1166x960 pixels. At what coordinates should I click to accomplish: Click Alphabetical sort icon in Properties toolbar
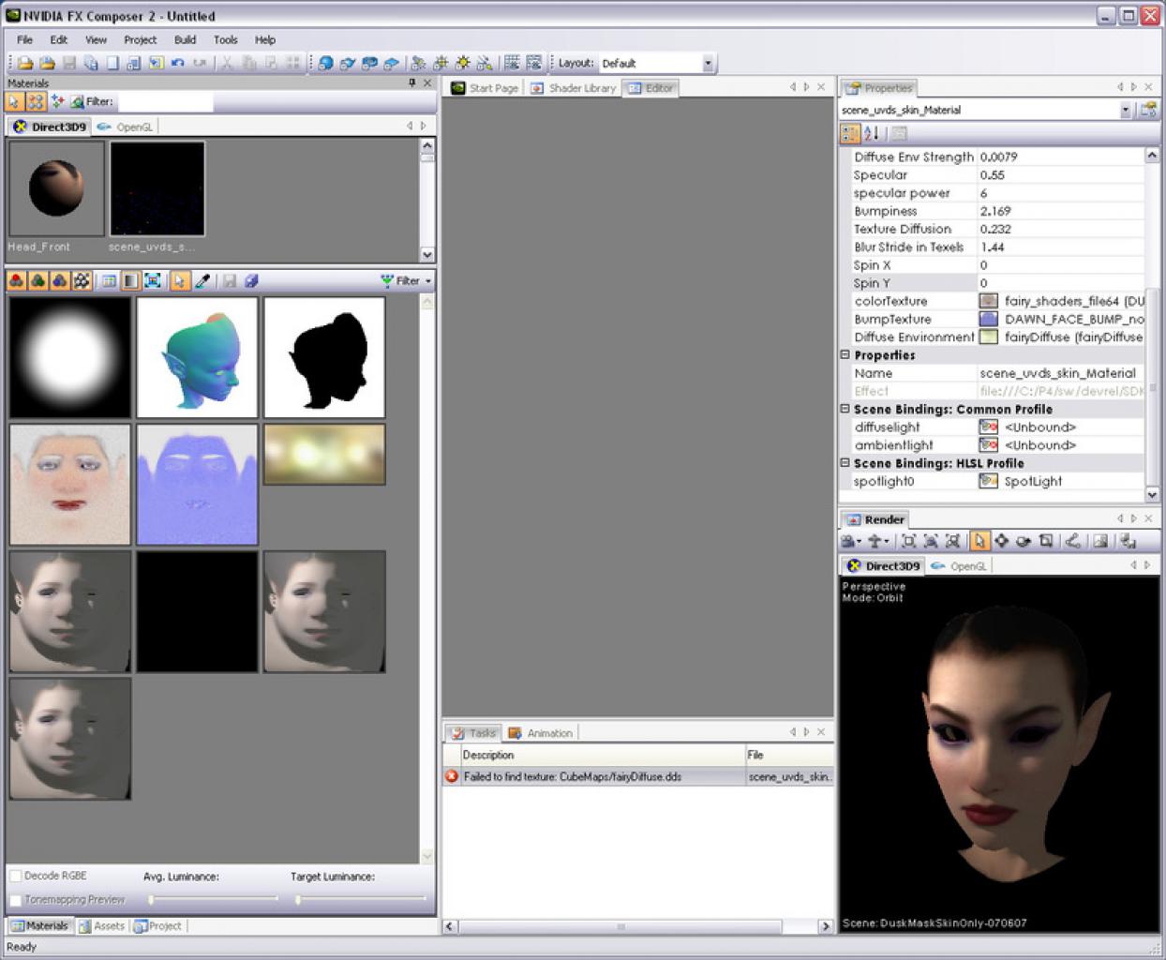[871, 133]
